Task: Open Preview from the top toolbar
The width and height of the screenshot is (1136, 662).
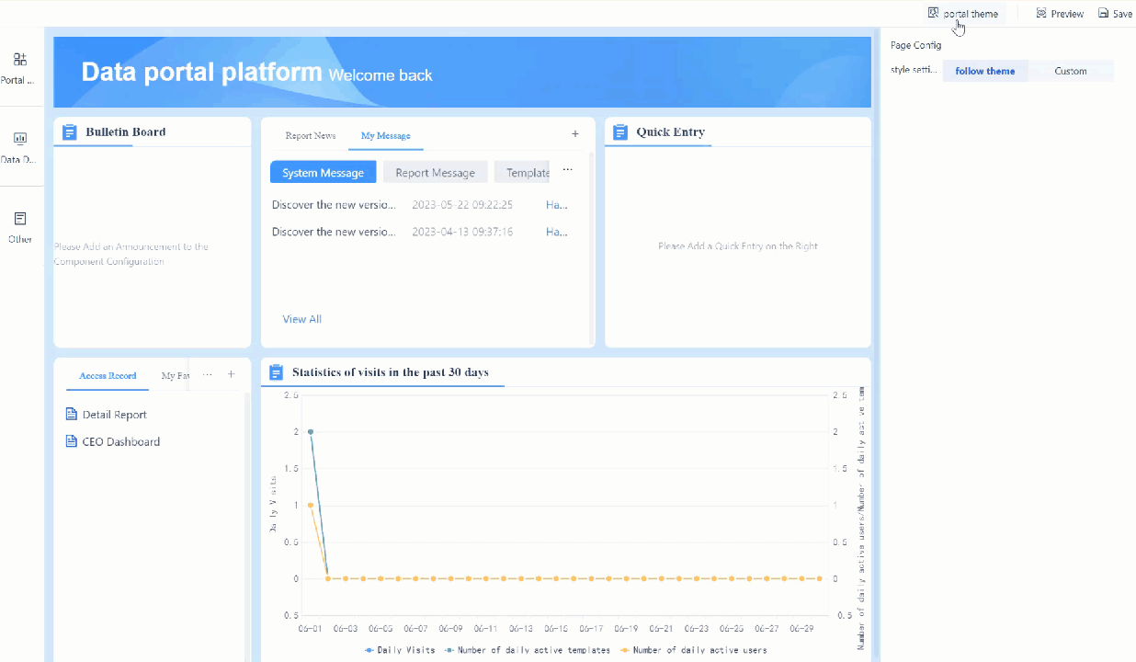Action: point(1059,13)
